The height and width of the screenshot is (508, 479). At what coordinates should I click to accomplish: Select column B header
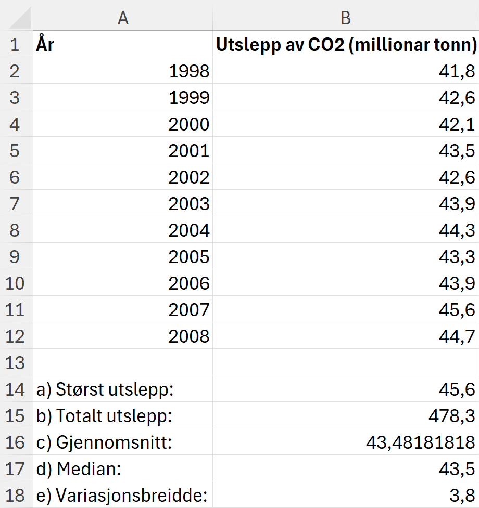pos(345,17)
